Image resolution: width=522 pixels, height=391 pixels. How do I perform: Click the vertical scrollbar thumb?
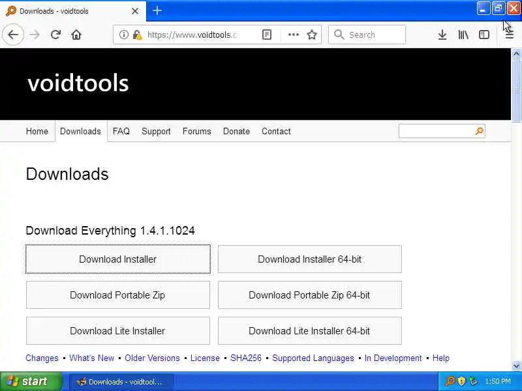click(516, 91)
